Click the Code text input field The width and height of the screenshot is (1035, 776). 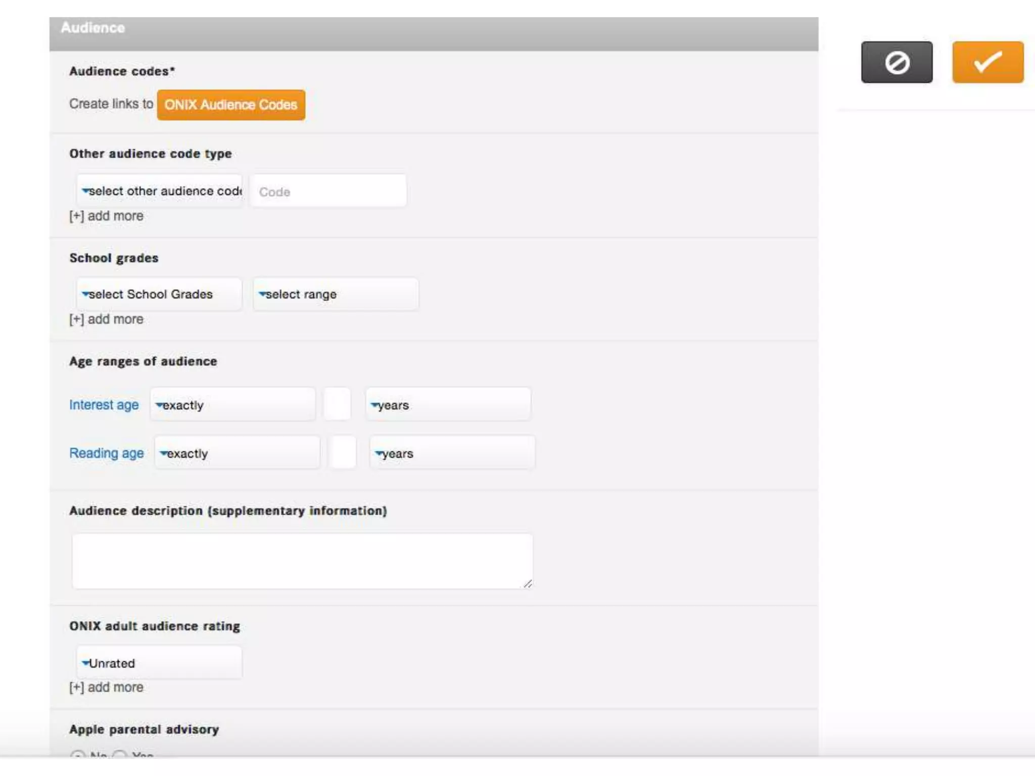pos(328,191)
